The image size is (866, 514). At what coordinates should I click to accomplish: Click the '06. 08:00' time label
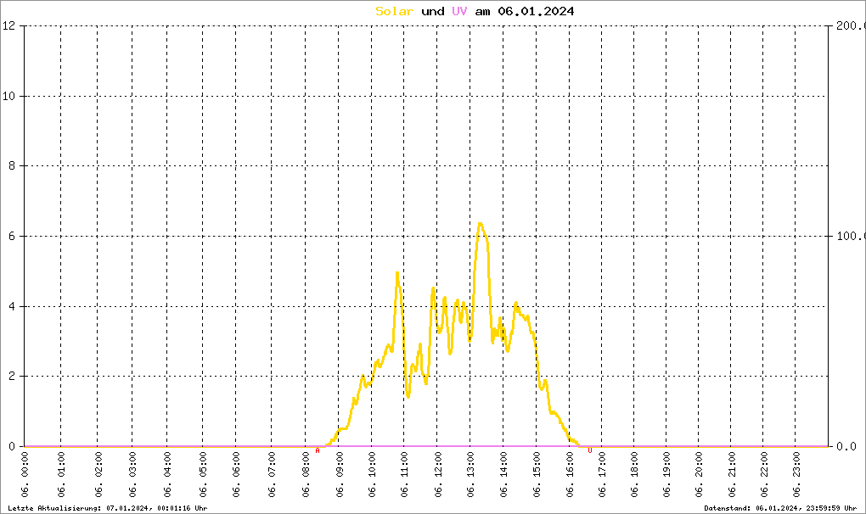[x=306, y=475]
